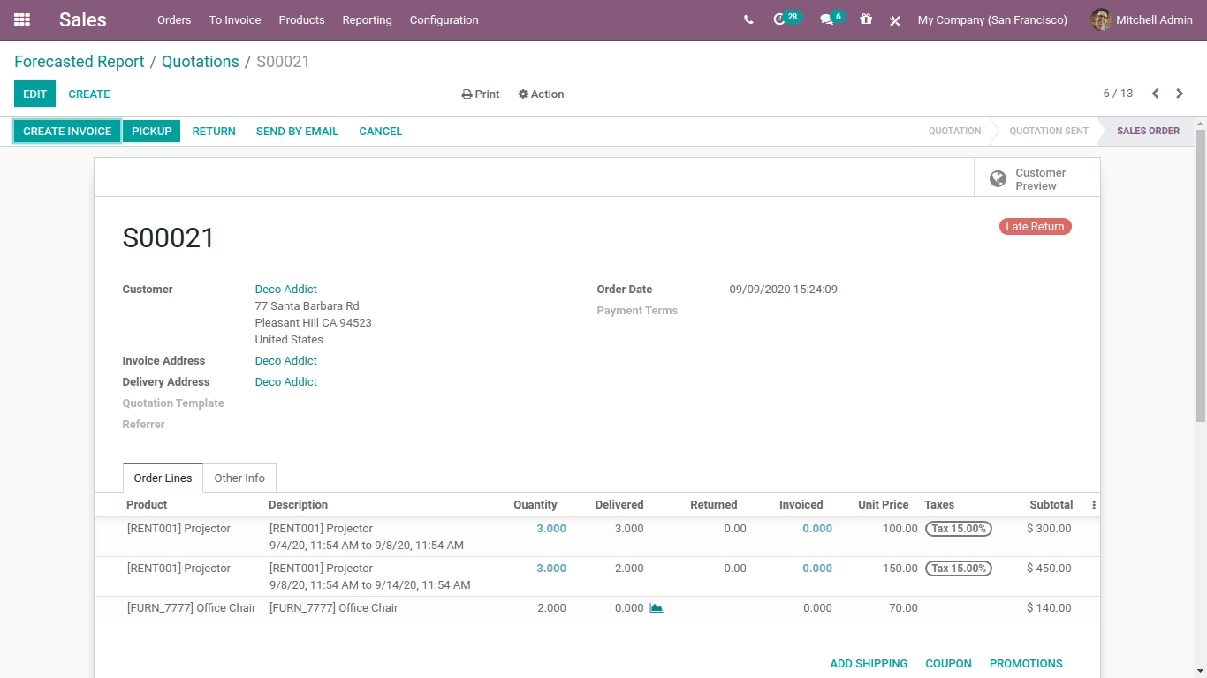The image size is (1207, 678).
Task: Open the Deco Addict customer link
Action: click(285, 289)
